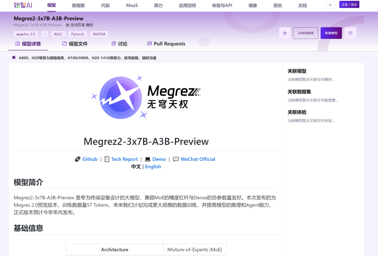Open the 资讯 navigation menu
This screenshot has width=378, height=256.
(x=278, y=5)
